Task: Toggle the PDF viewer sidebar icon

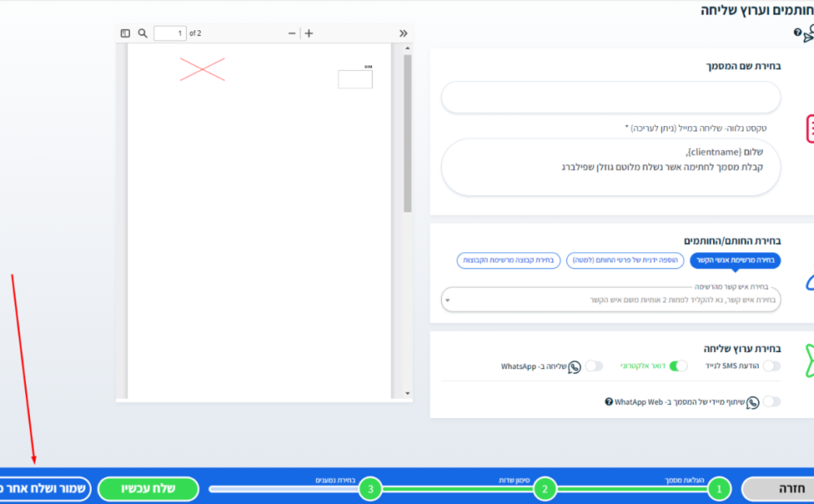Action: [125, 33]
